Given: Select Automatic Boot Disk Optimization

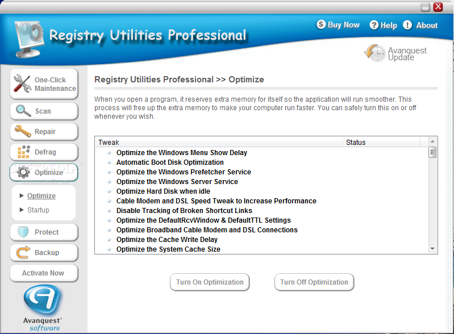Looking at the screenshot, I should [170, 162].
